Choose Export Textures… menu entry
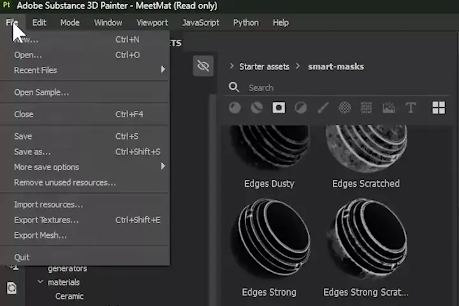 85,220
